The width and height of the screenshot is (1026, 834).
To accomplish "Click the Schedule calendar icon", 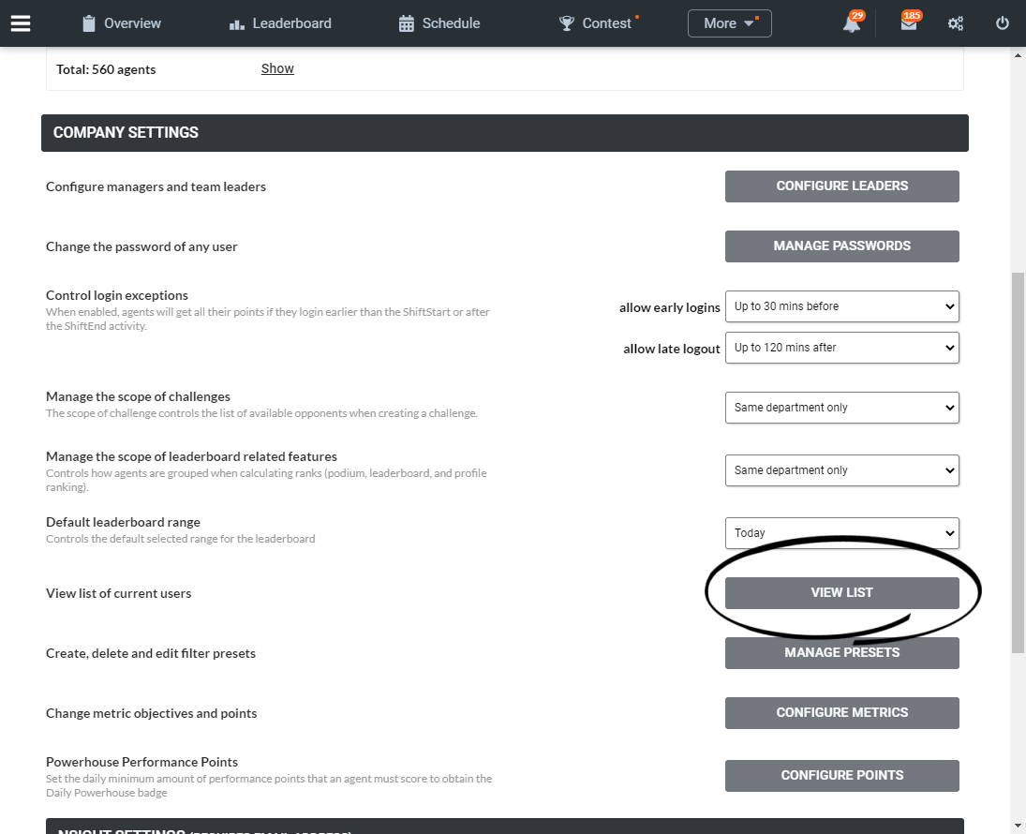I will pos(407,23).
